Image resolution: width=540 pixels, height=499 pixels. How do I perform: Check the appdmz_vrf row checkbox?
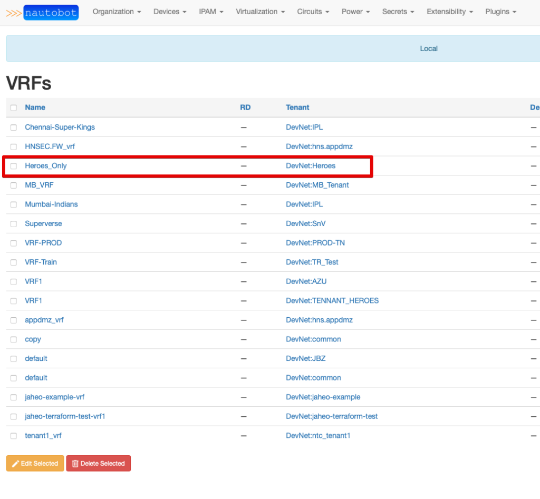click(x=13, y=320)
